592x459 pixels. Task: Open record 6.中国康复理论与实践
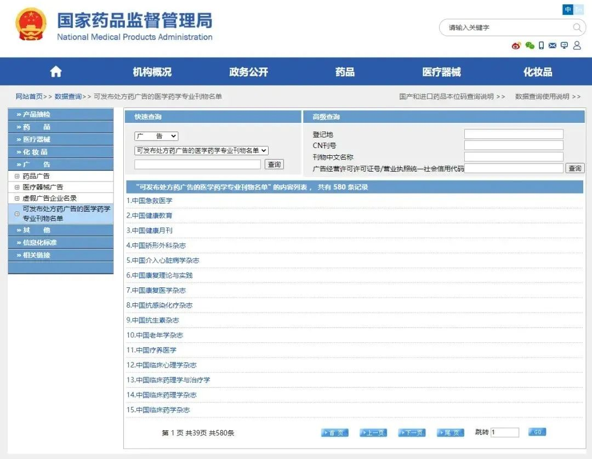click(x=160, y=275)
